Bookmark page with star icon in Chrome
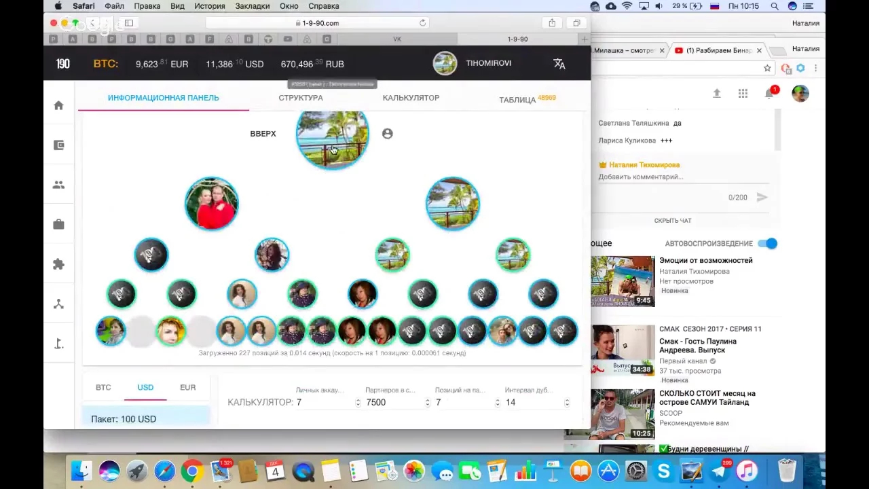 (x=767, y=68)
